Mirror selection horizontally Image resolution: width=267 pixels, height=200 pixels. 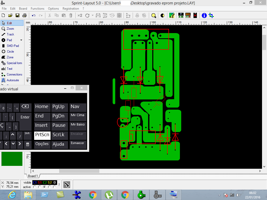[x=98, y=15]
